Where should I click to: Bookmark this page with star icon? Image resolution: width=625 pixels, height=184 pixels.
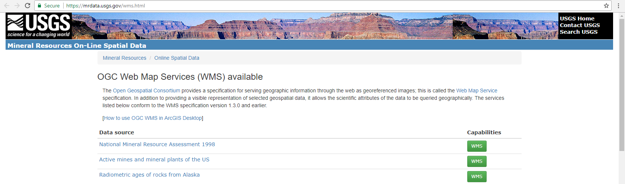[606, 6]
